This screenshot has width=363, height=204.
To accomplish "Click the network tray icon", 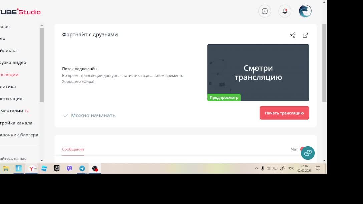I will [x=275, y=169].
